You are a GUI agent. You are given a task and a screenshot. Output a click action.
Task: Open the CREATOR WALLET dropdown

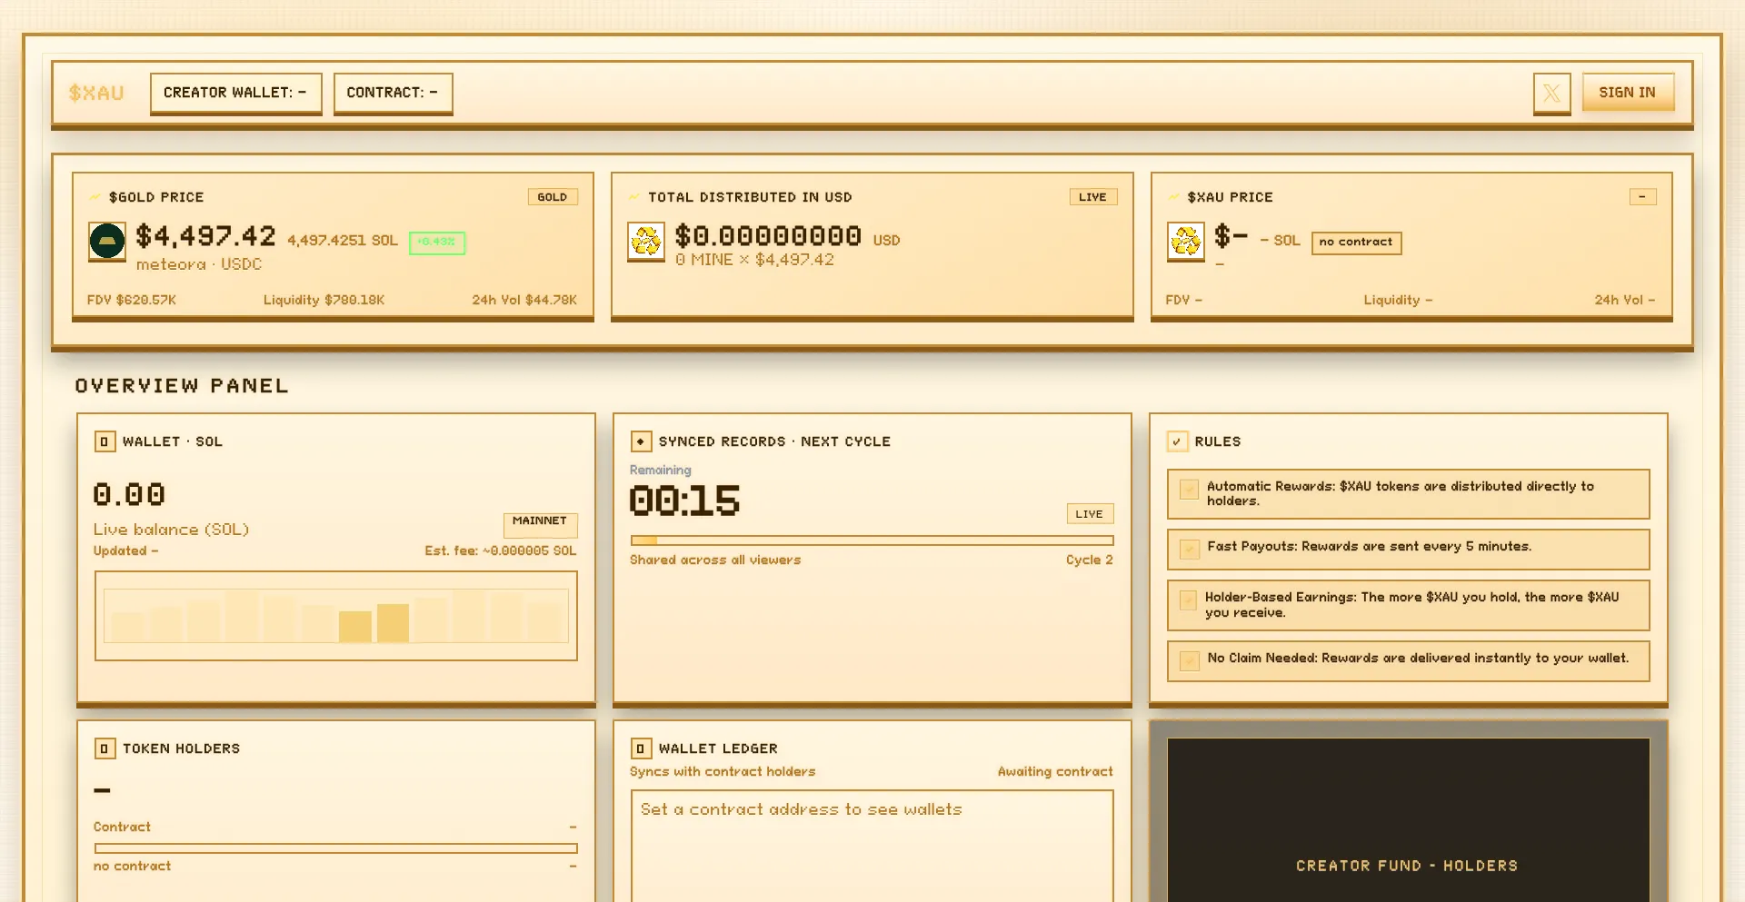pos(235,93)
